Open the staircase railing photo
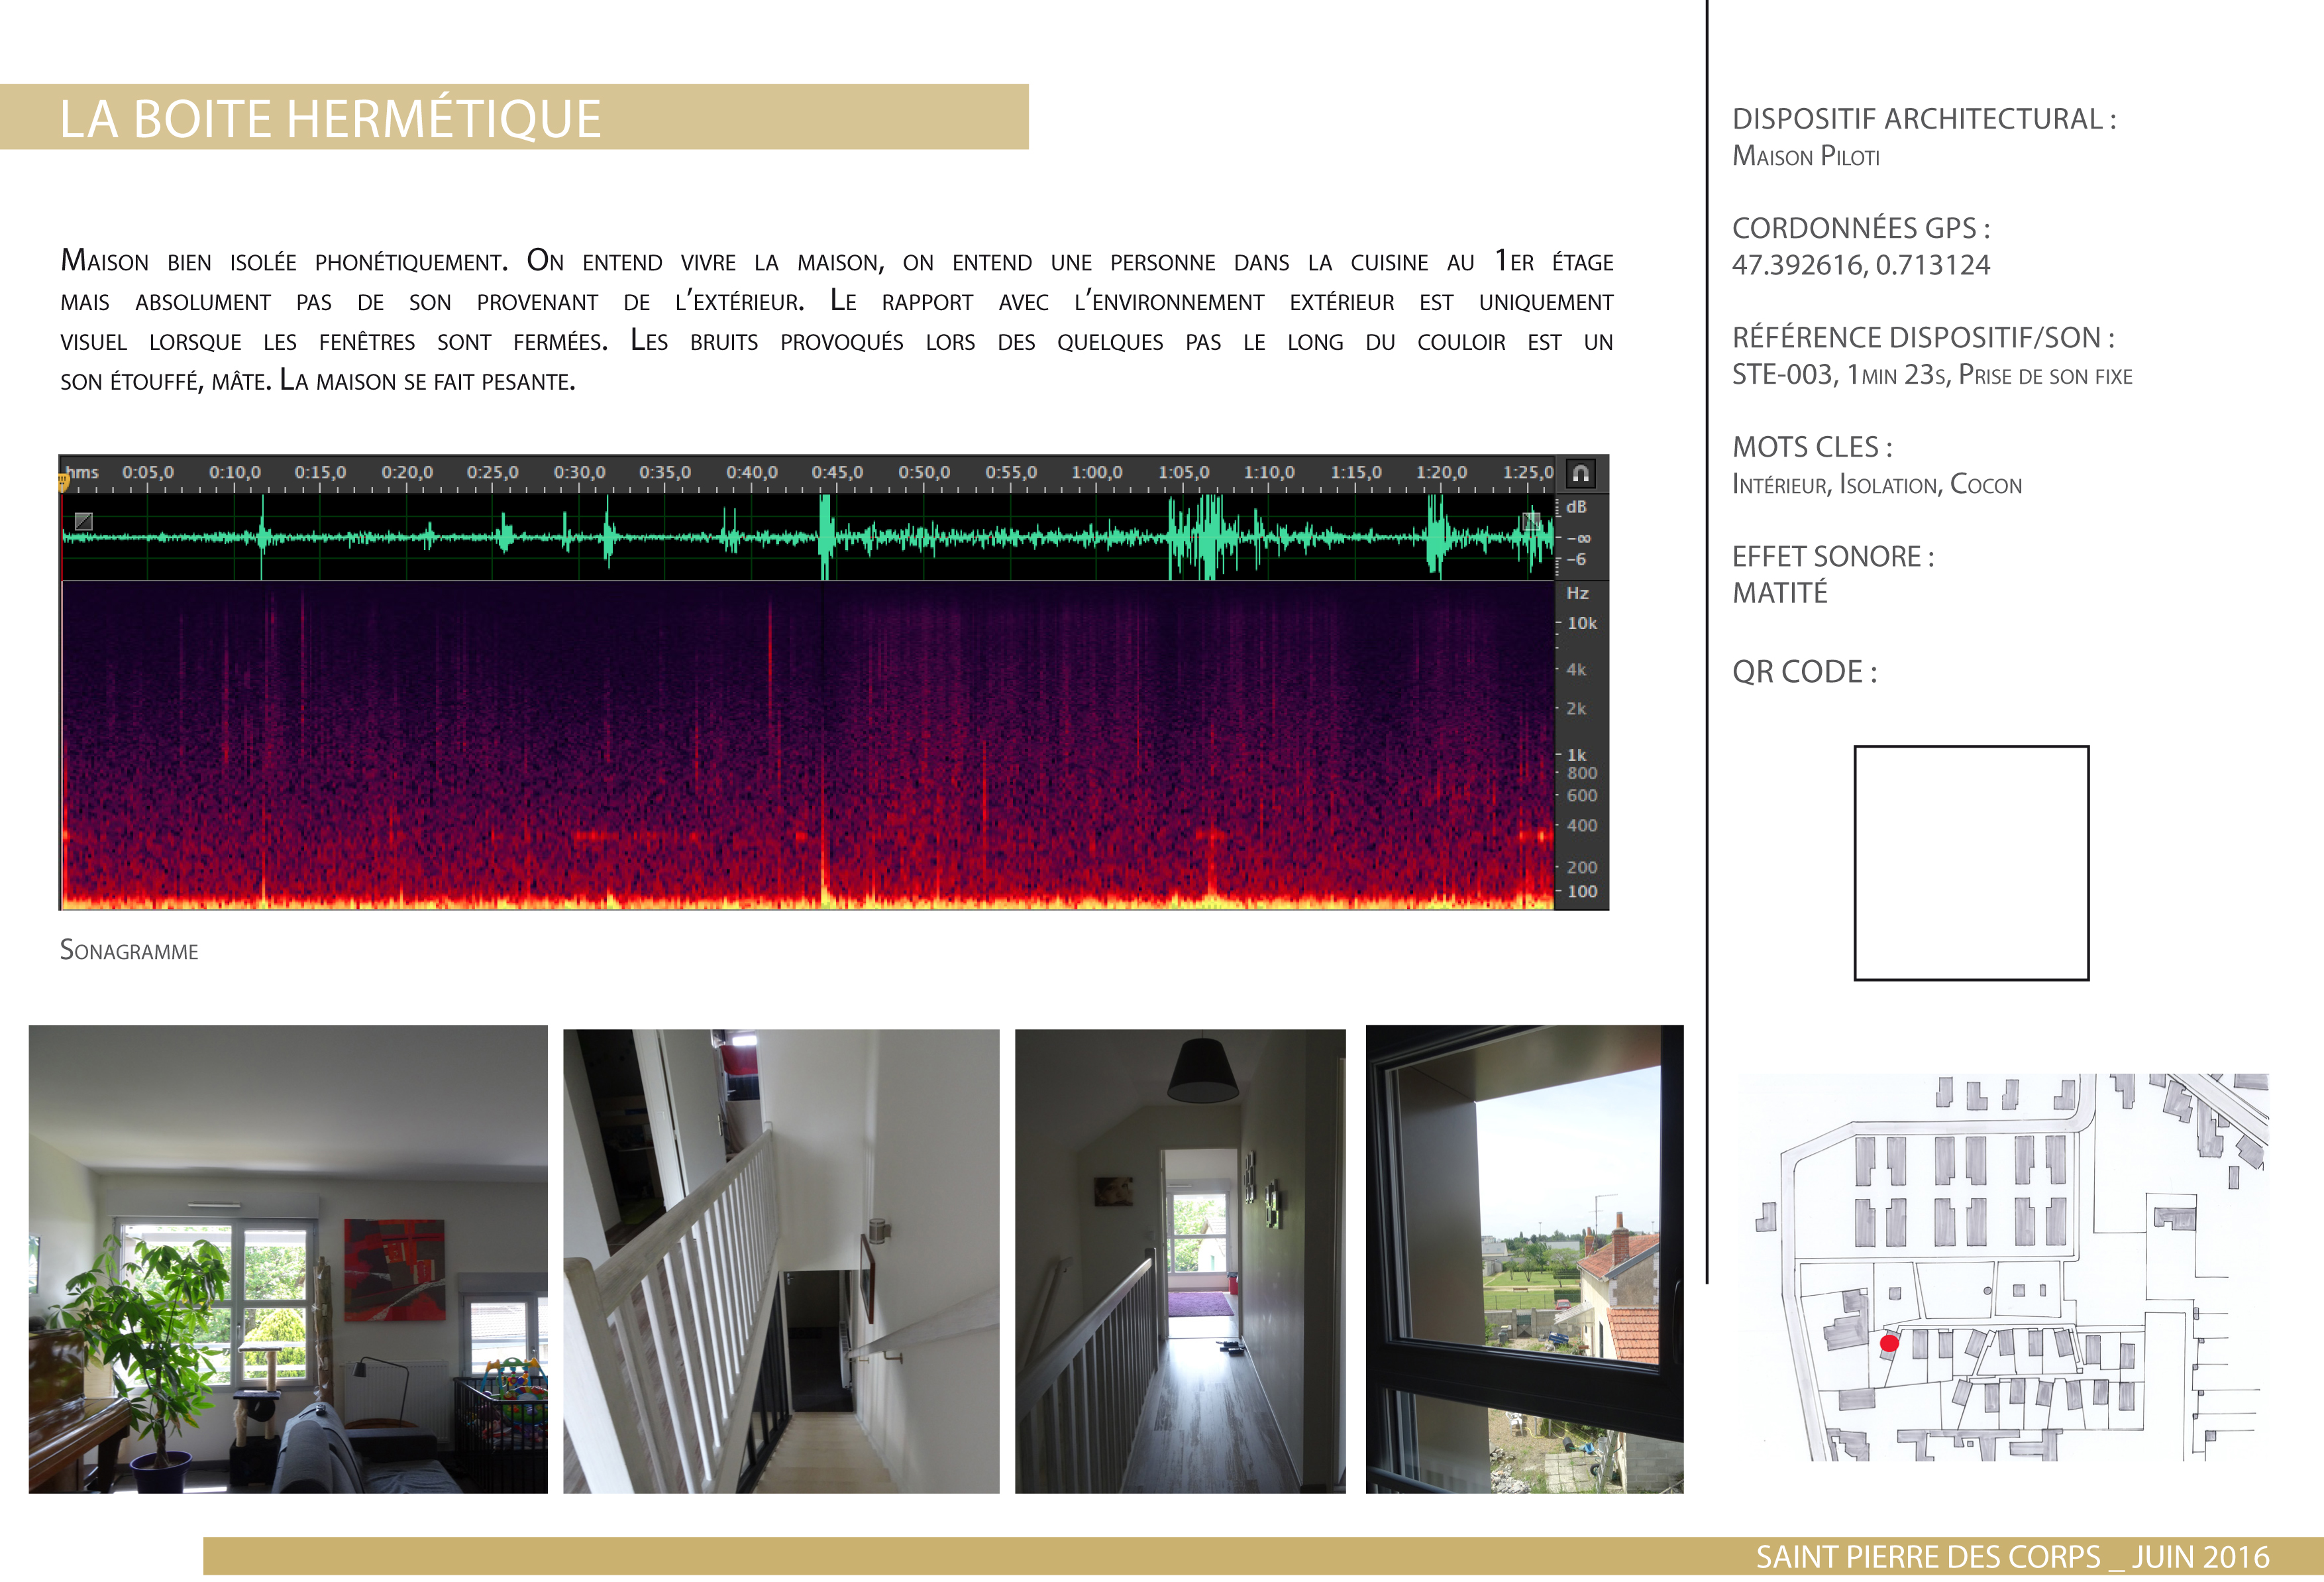The height and width of the screenshot is (1582, 2324). tap(781, 1261)
